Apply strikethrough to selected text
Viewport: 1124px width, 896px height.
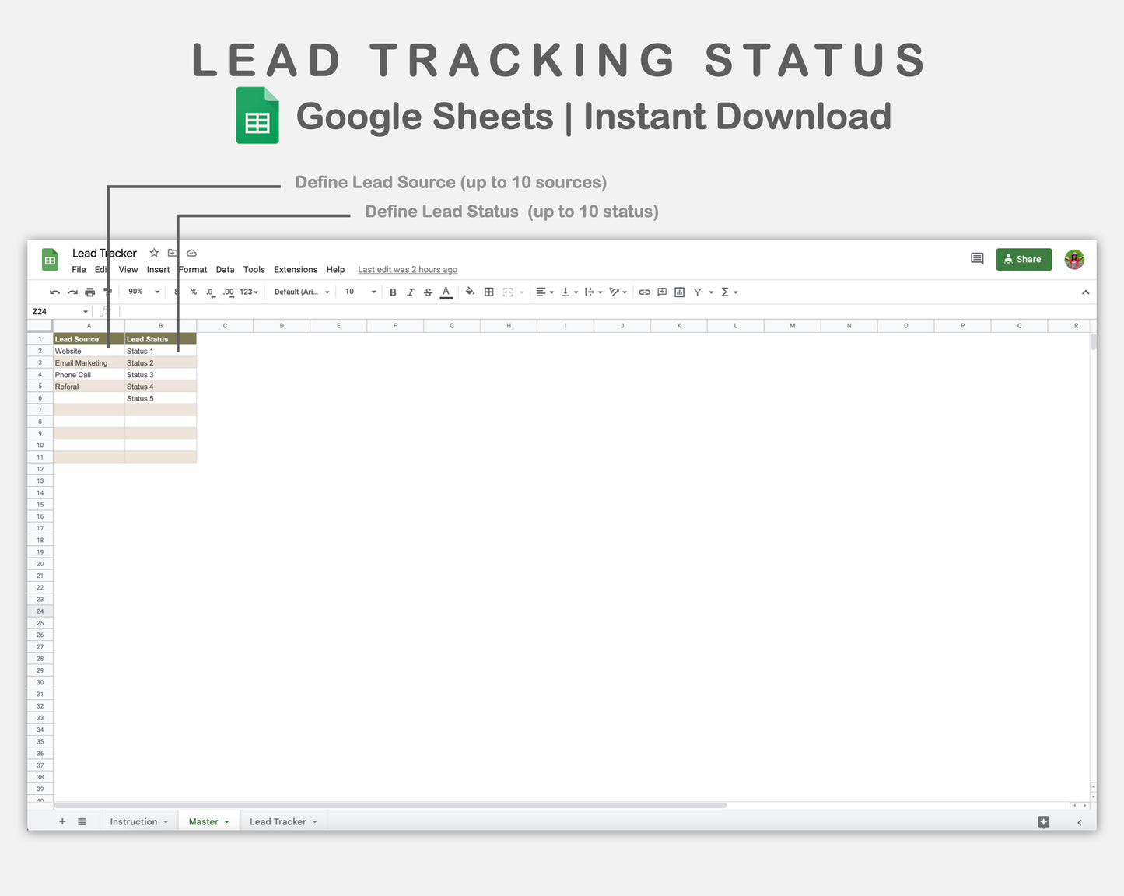click(x=428, y=292)
